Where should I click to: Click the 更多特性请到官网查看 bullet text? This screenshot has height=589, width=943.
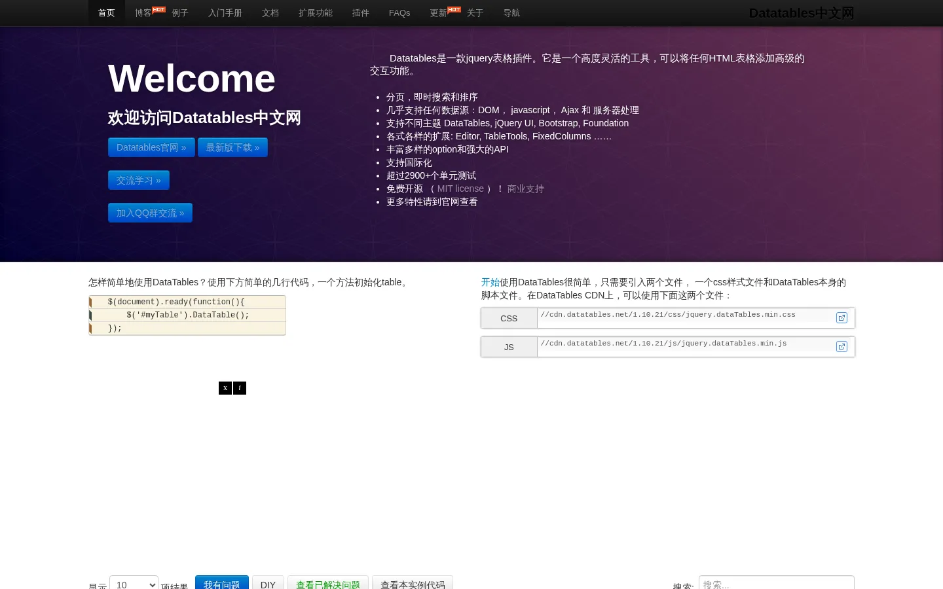point(432,202)
